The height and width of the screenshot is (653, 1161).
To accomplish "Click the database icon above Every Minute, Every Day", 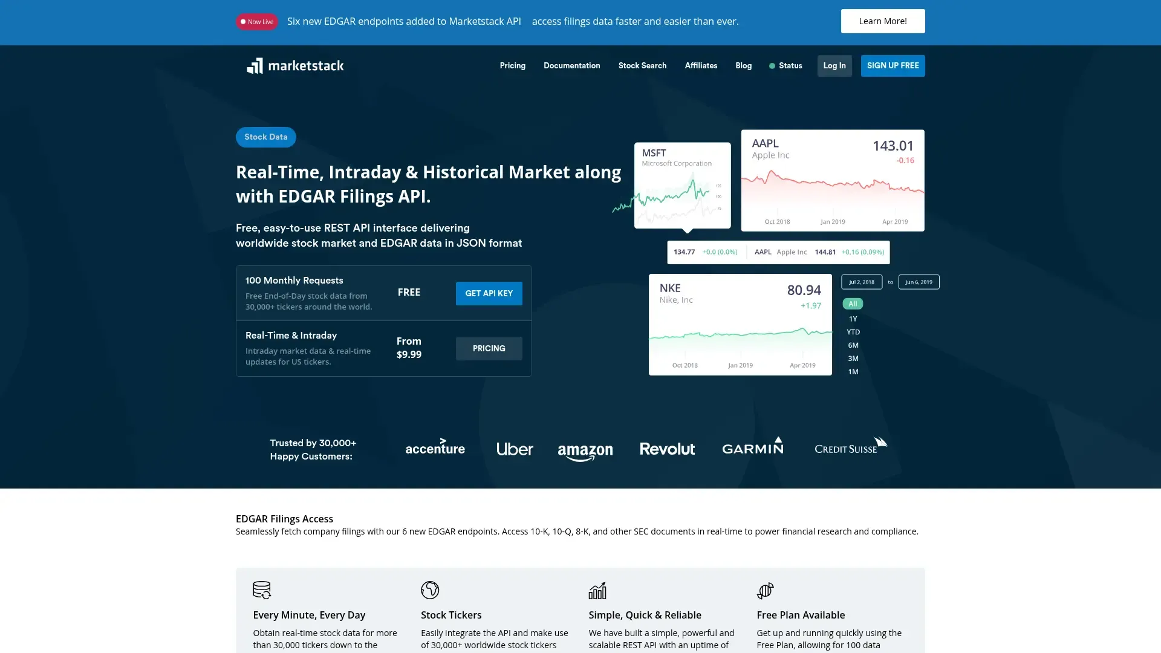I will (x=262, y=590).
